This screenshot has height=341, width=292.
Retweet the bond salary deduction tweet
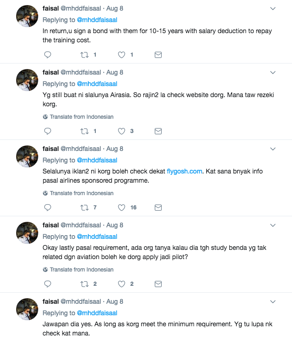[84, 55]
